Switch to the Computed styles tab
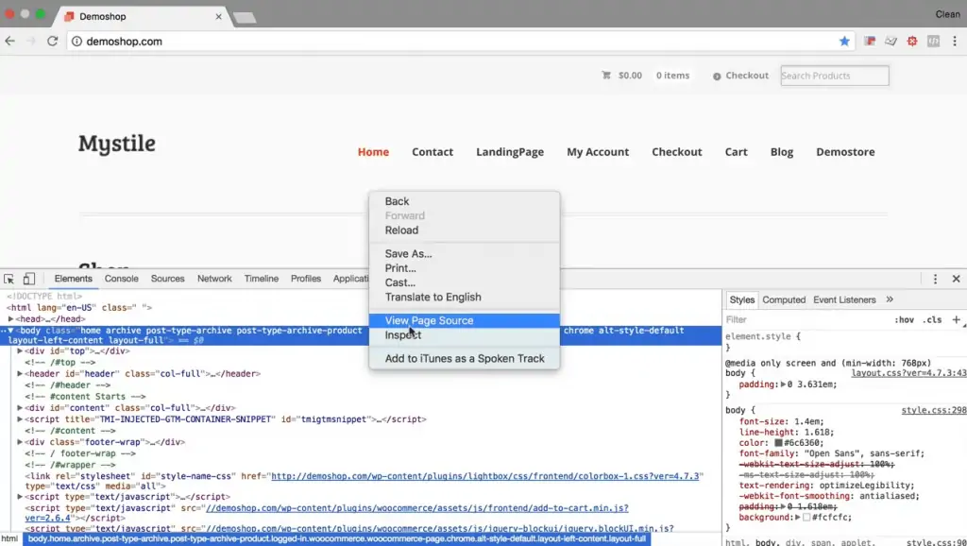 784,299
